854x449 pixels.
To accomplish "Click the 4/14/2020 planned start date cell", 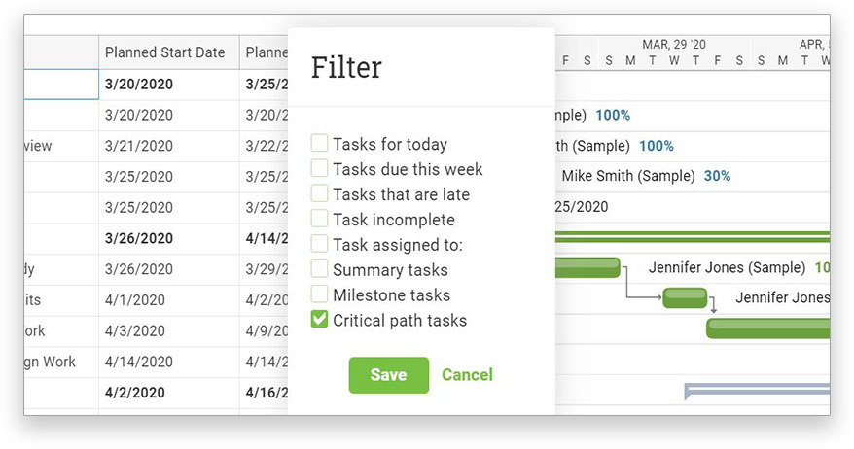I will point(137,362).
